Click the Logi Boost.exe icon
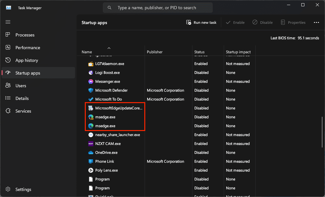The width and height of the screenshot is (325, 197). [91, 73]
